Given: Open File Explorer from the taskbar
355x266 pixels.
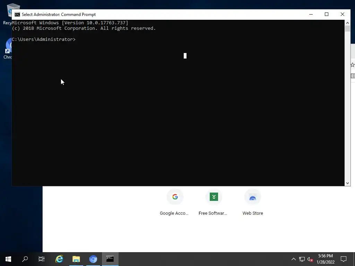Looking at the screenshot, I should pos(76,259).
